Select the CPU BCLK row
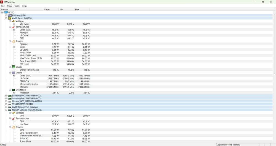Viewport: 276px width, 146px height. click(136, 81)
